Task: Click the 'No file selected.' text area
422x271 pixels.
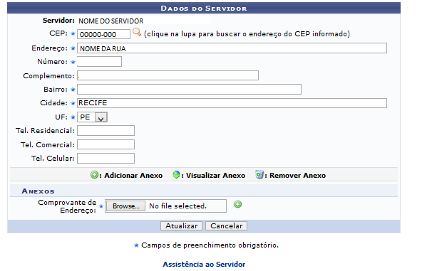Action: pyautogui.click(x=178, y=206)
